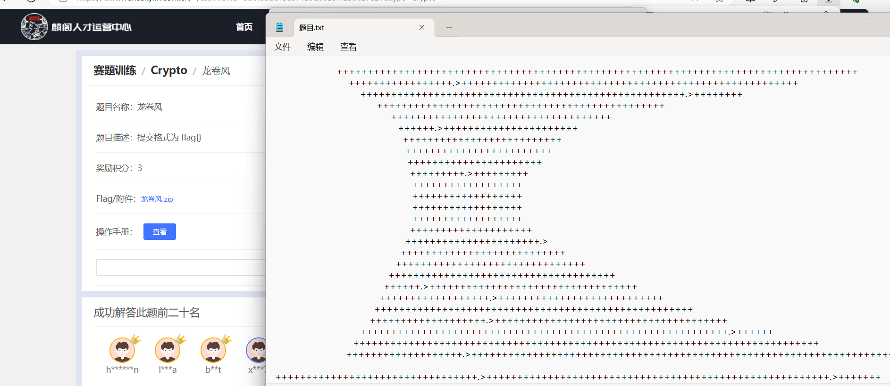Click the Flag/附件 label
Image resolution: width=890 pixels, height=386 pixels.
coord(116,199)
